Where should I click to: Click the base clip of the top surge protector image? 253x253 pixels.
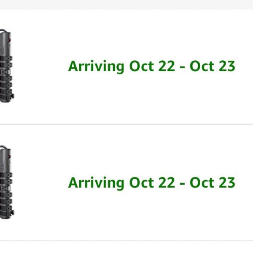tap(12, 96)
